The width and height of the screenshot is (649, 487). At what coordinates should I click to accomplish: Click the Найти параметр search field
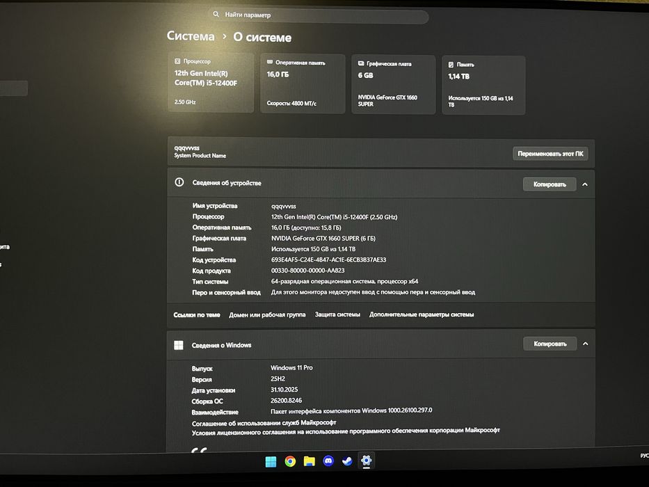pos(319,16)
